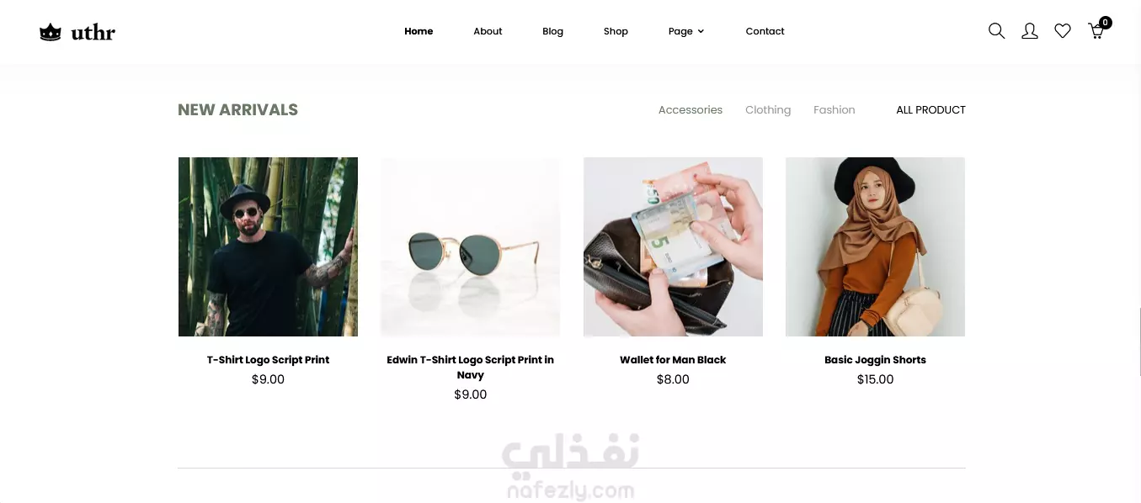Go to the Home menu item
The image size is (1141, 503).
419,31
